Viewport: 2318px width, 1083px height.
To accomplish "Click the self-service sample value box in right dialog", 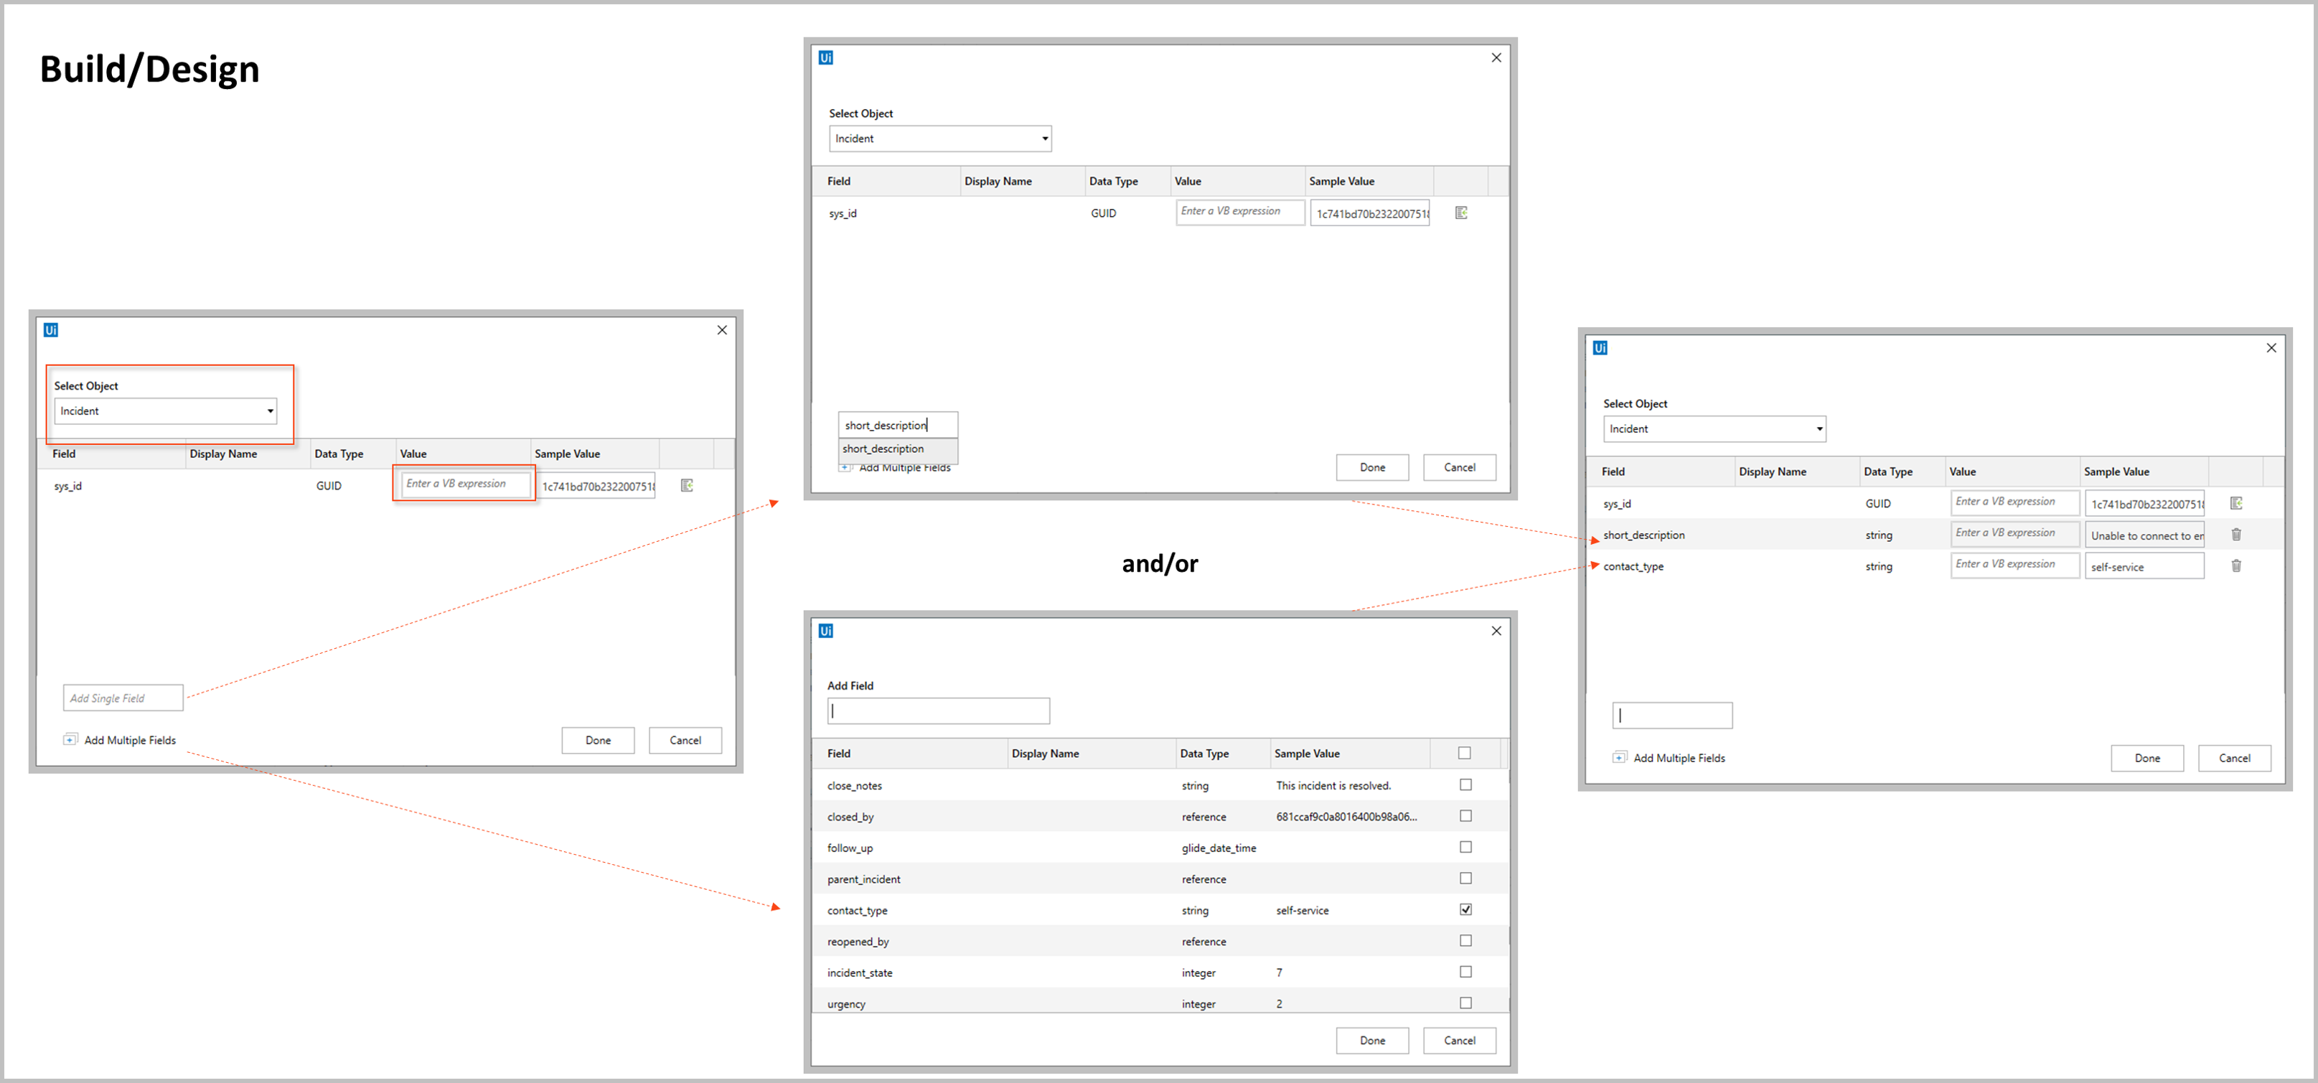I will 2145,567.
